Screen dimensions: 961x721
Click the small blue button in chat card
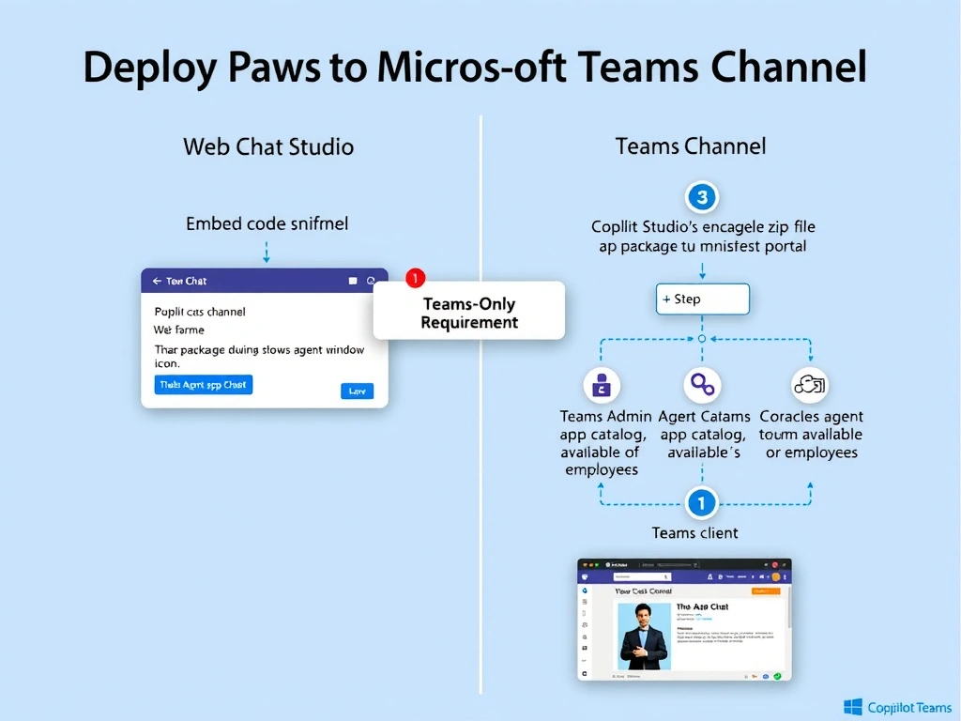coord(358,391)
